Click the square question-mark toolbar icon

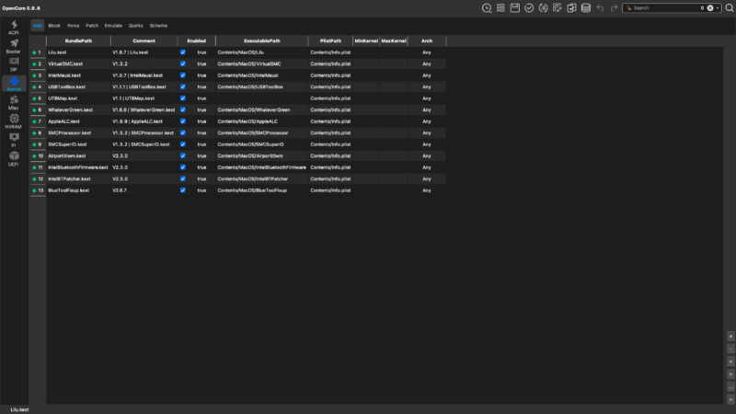[558, 8]
